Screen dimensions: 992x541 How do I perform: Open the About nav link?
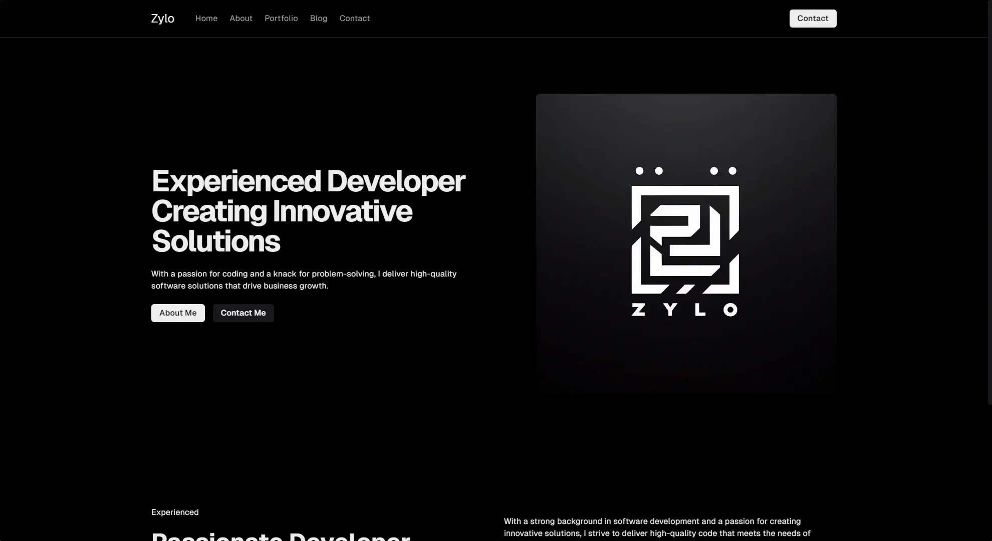pos(240,19)
